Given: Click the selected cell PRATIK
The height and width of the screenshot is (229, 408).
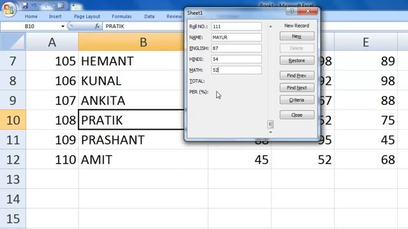Looking at the screenshot, I should pos(131,120).
